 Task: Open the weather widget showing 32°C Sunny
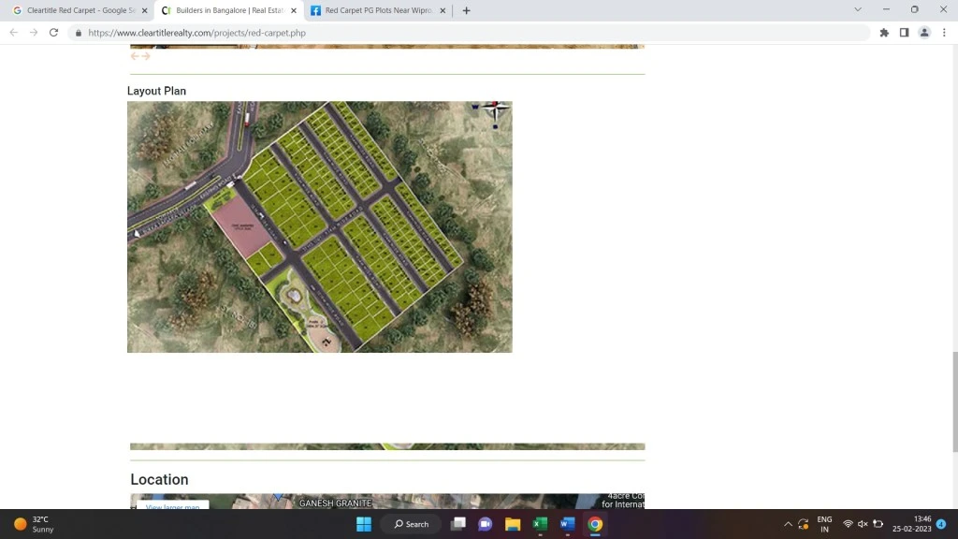(x=35, y=524)
